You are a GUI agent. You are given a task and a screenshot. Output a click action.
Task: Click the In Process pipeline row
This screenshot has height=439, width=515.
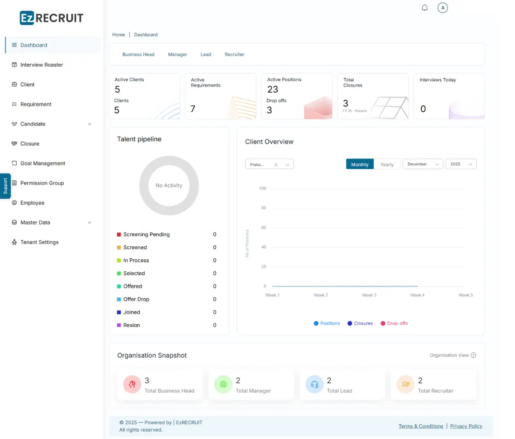tap(167, 261)
